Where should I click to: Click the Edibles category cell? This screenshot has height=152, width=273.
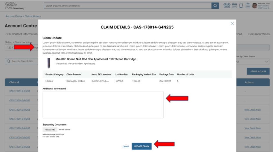pyautogui.click(x=49, y=81)
